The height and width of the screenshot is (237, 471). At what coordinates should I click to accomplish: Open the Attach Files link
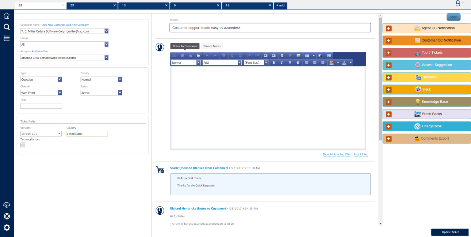tap(360, 154)
